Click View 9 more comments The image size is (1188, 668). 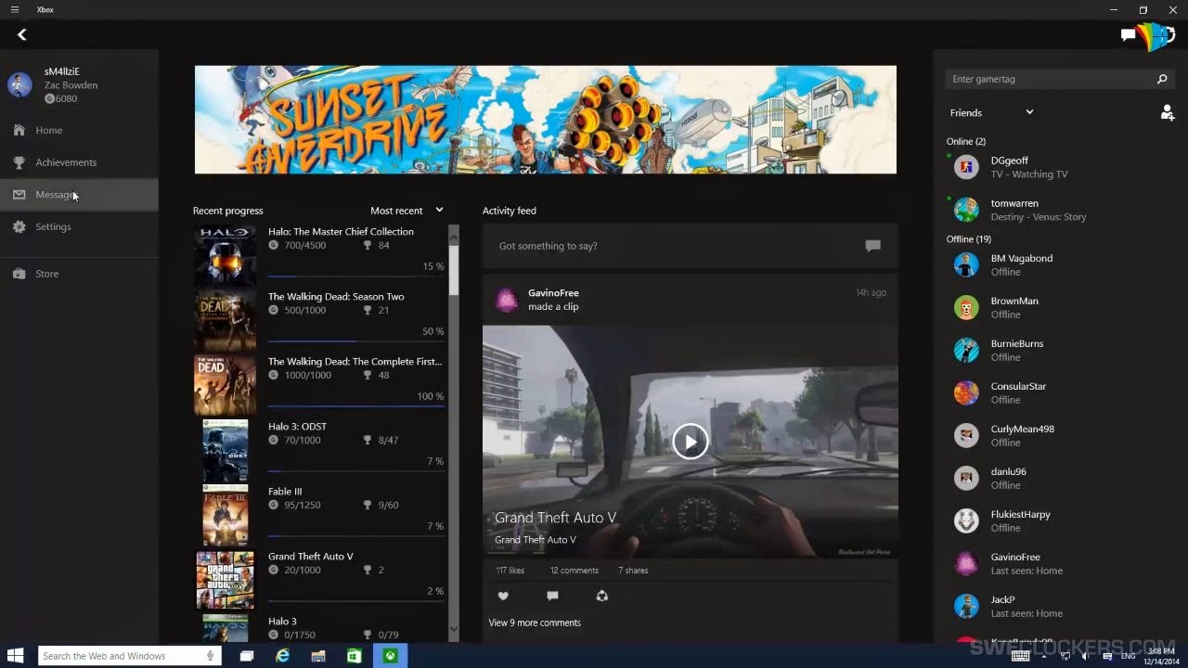[x=535, y=623]
